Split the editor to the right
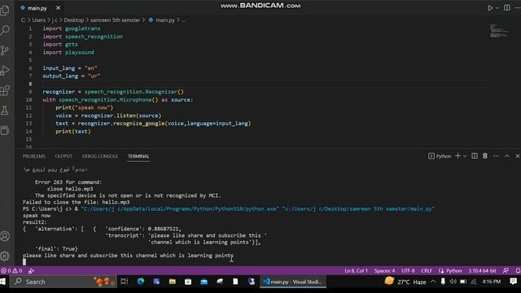The height and width of the screenshot is (293, 521). coord(507,7)
